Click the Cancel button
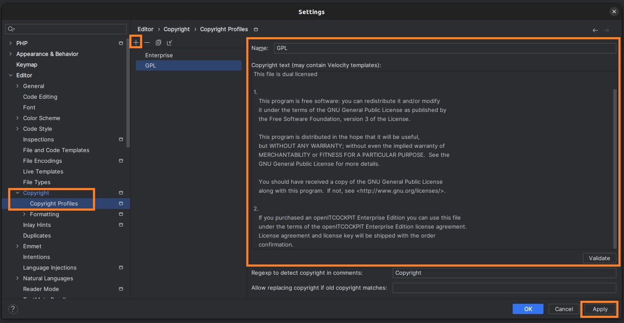 pos(564,309)
